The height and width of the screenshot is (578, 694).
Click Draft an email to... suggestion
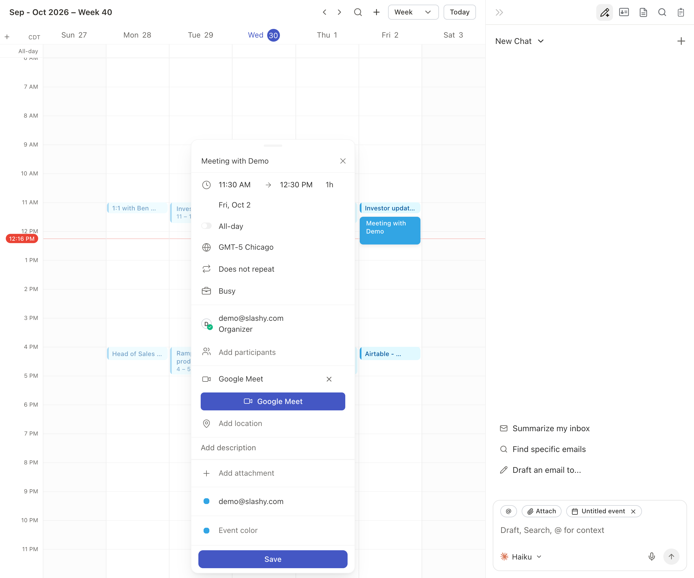pyautogui.click(x=540, y=470)
